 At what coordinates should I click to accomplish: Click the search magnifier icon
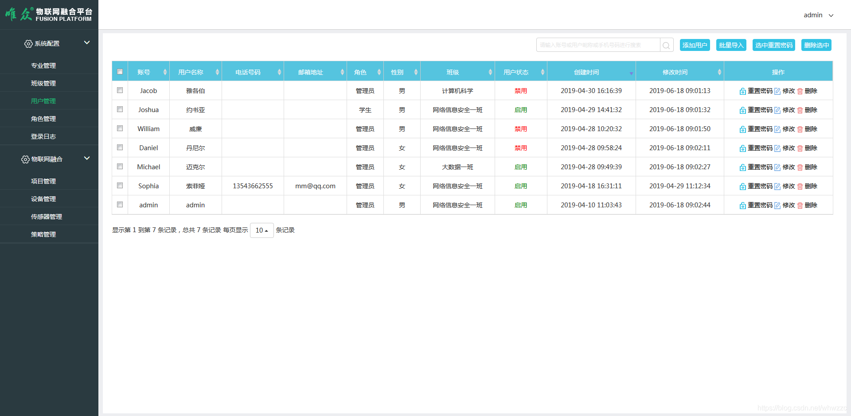(x=666, y=45)
